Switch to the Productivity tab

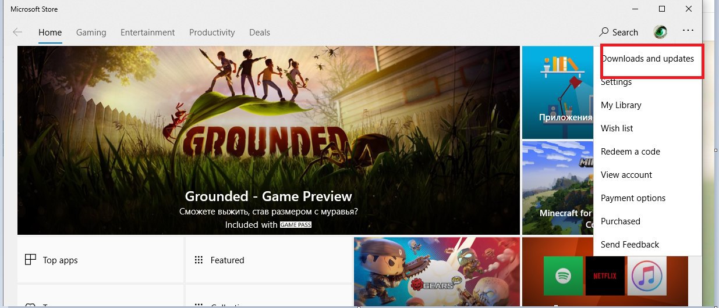coord(212,33)
